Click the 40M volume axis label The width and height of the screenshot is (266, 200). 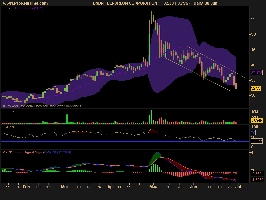(x=254, y=112)
